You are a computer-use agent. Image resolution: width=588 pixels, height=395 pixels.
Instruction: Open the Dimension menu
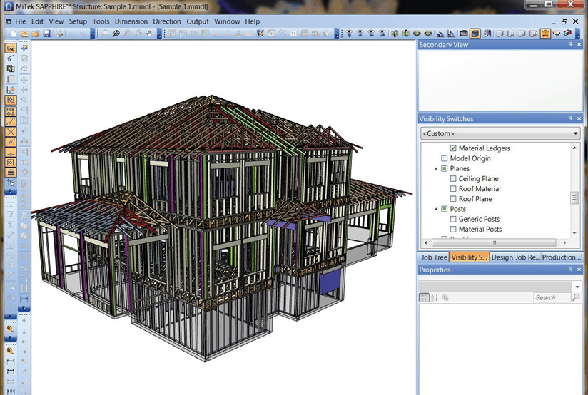click(131, 21)
